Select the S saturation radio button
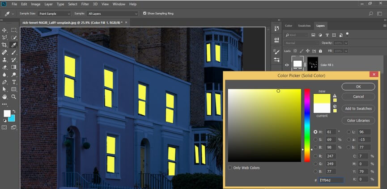This screenshot has width=387, height=189. [x=315, y=139]
